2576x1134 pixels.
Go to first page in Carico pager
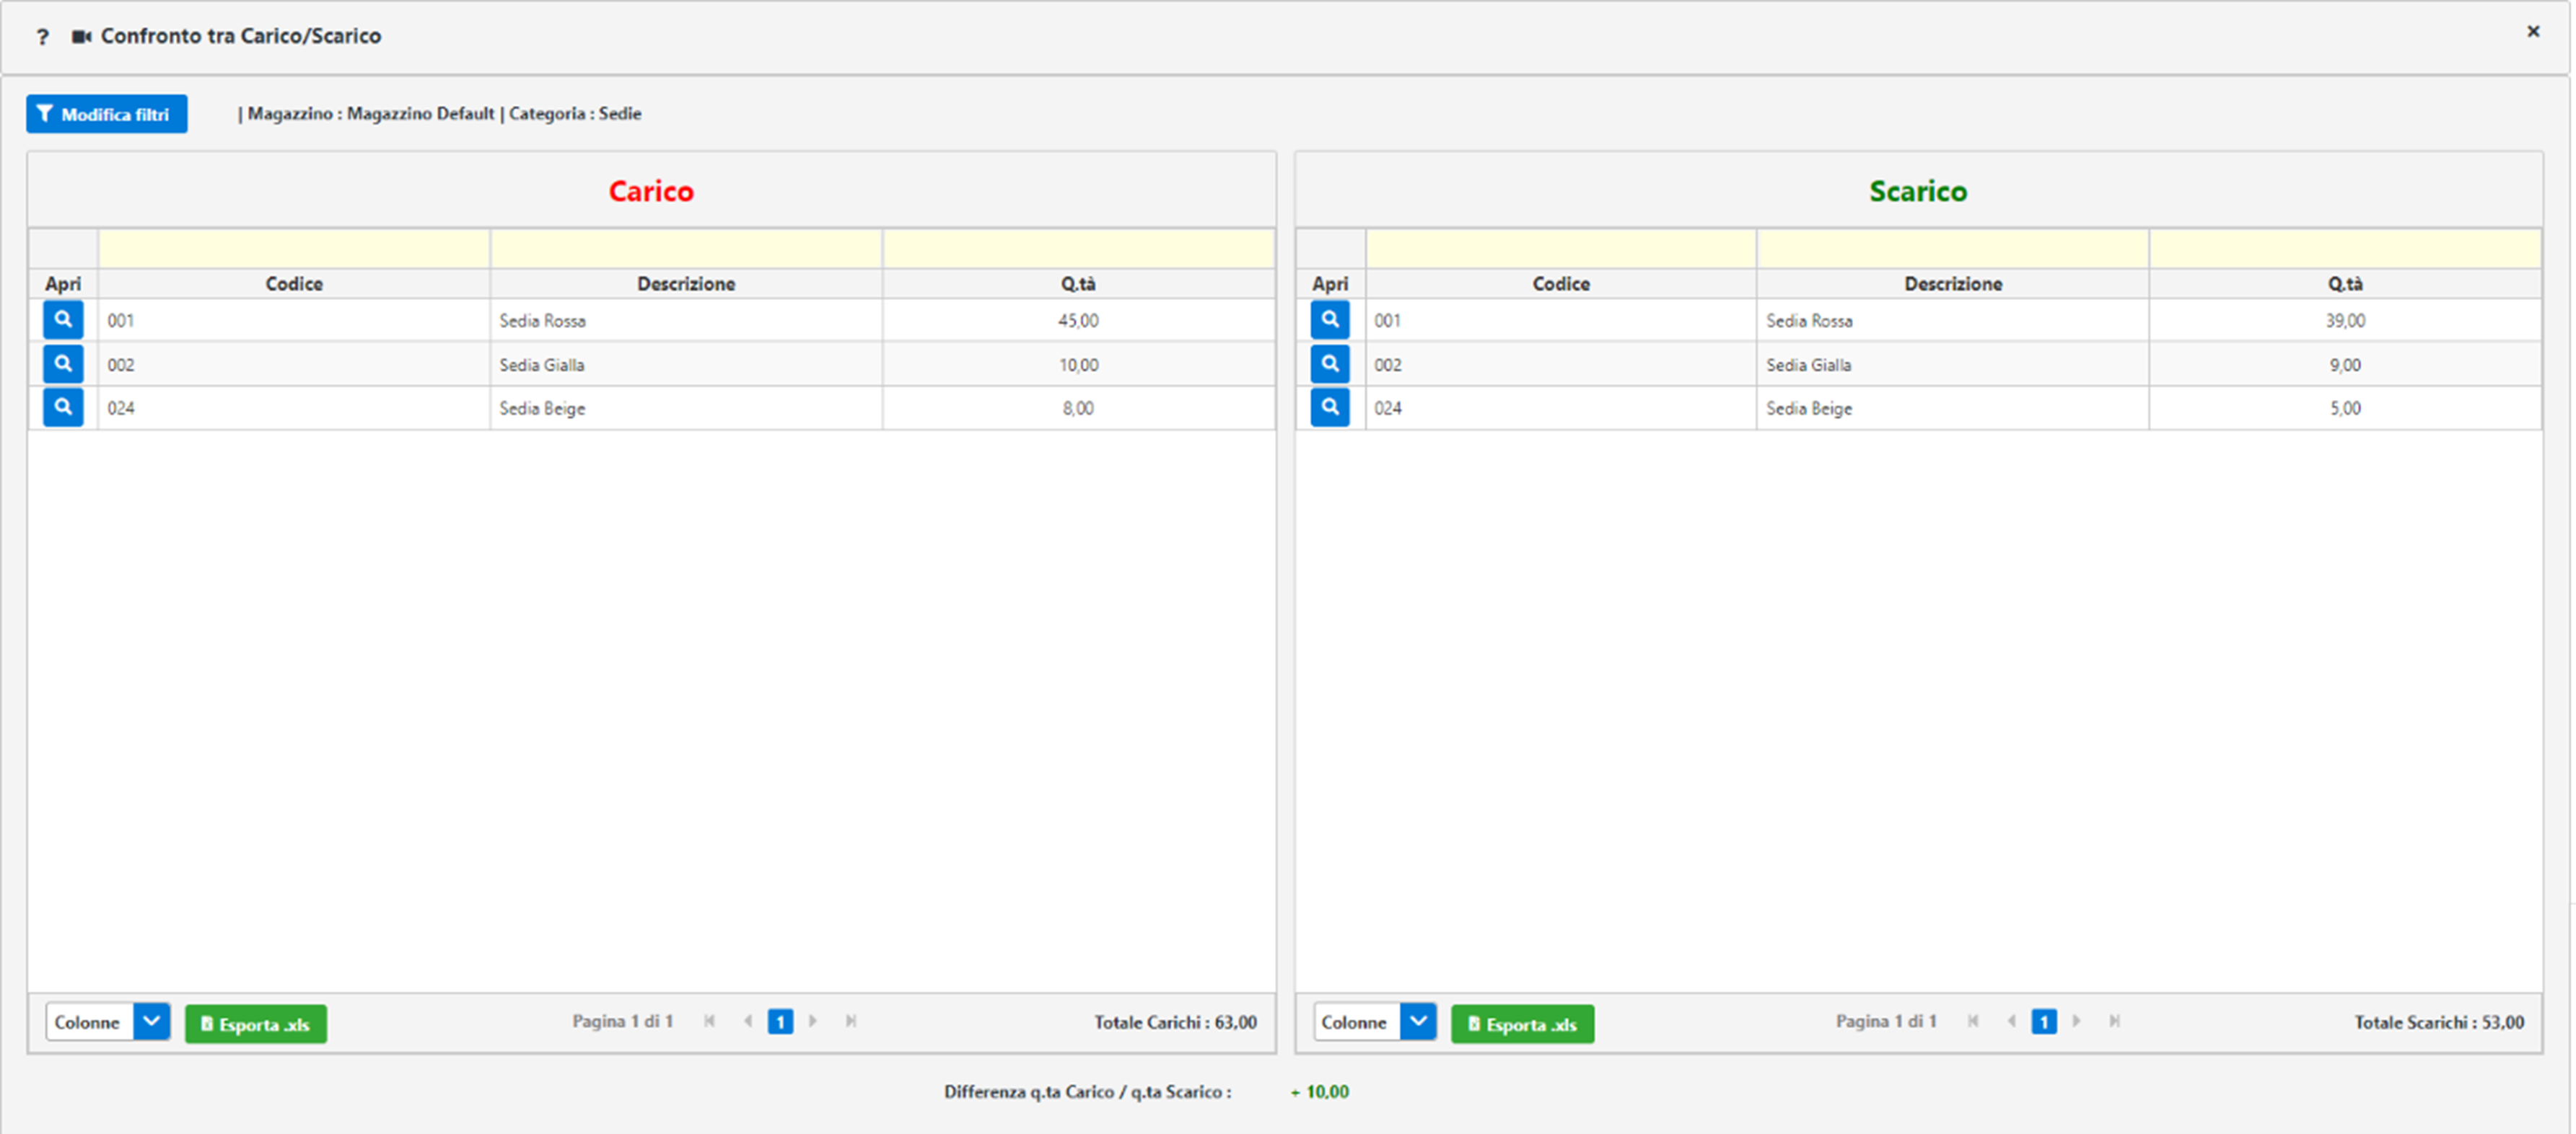click(710, 1021)
